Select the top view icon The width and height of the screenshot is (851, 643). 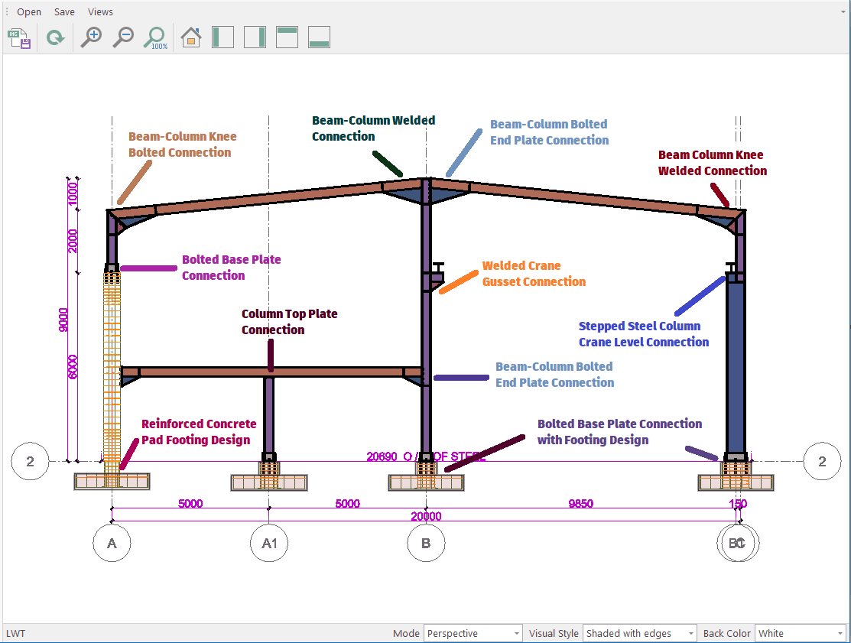[x=287, y=37]
